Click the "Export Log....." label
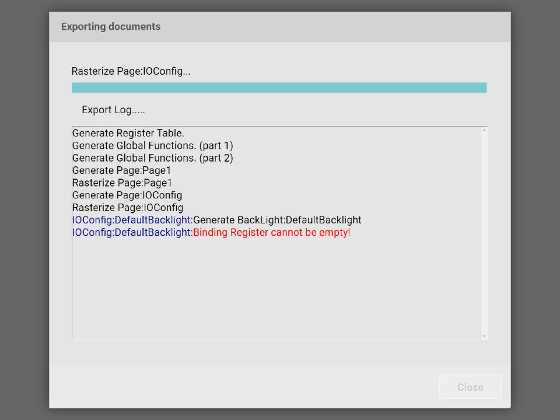The height and width of the screenshot is (420, 560). click(113, 110)
